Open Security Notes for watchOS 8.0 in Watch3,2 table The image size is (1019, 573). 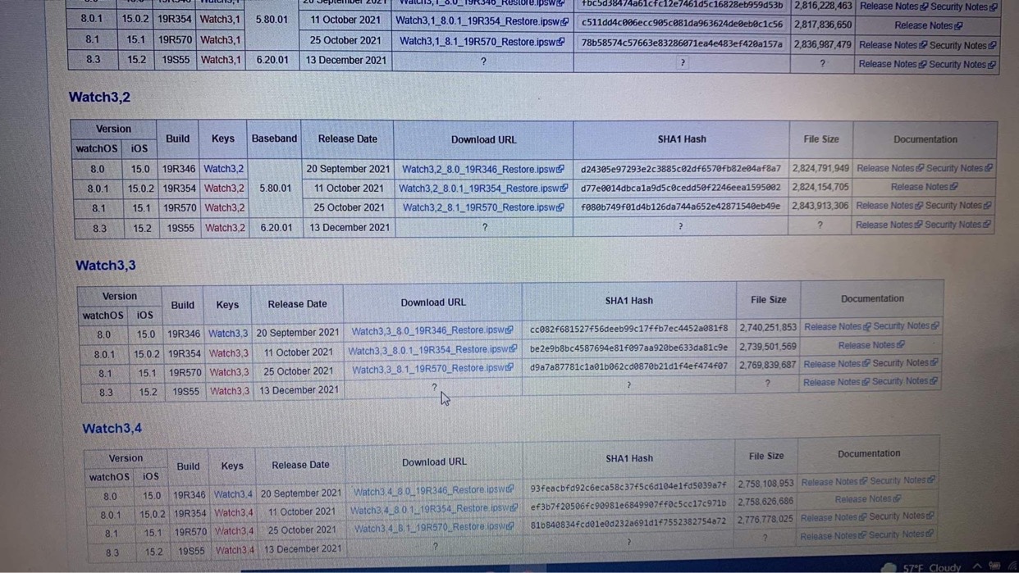[x=959, y=168]
